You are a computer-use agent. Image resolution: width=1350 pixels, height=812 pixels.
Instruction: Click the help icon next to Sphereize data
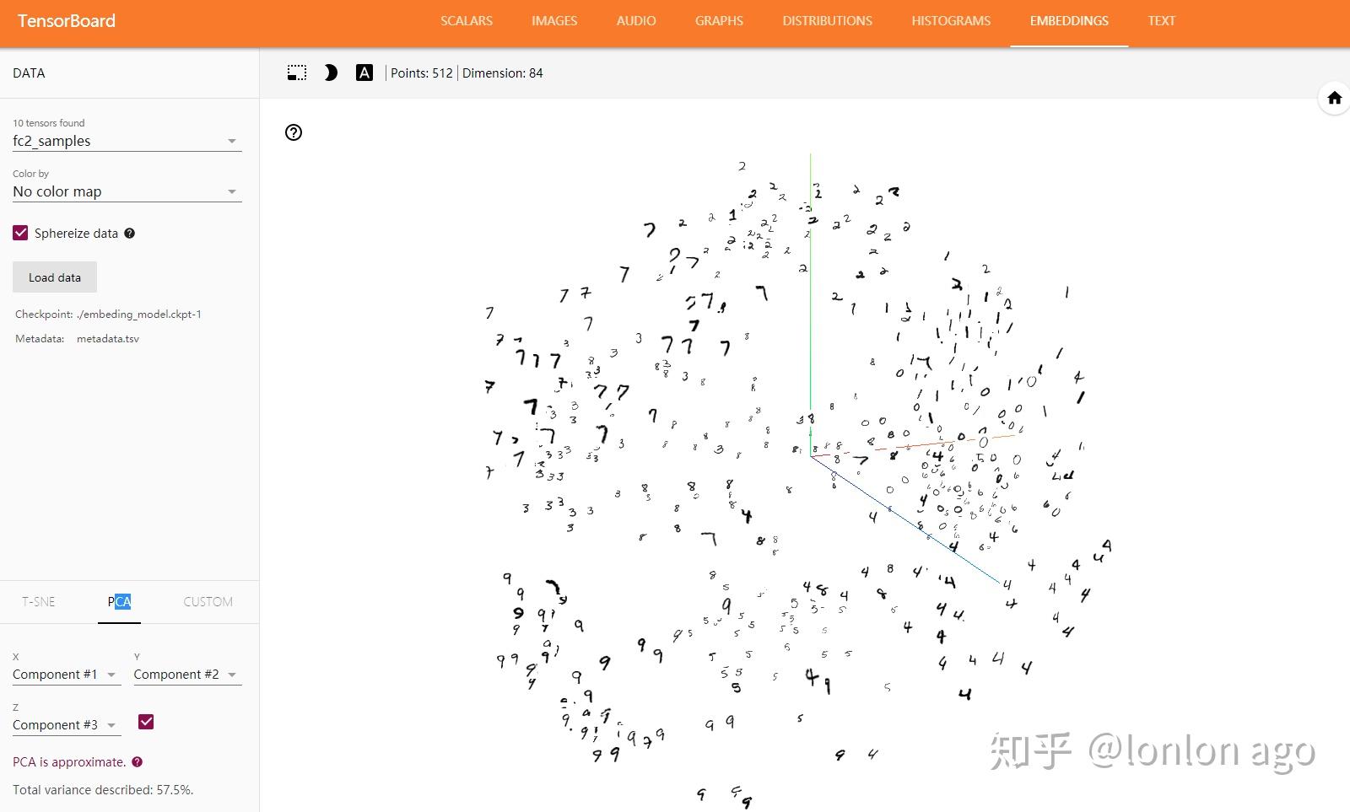129,233
